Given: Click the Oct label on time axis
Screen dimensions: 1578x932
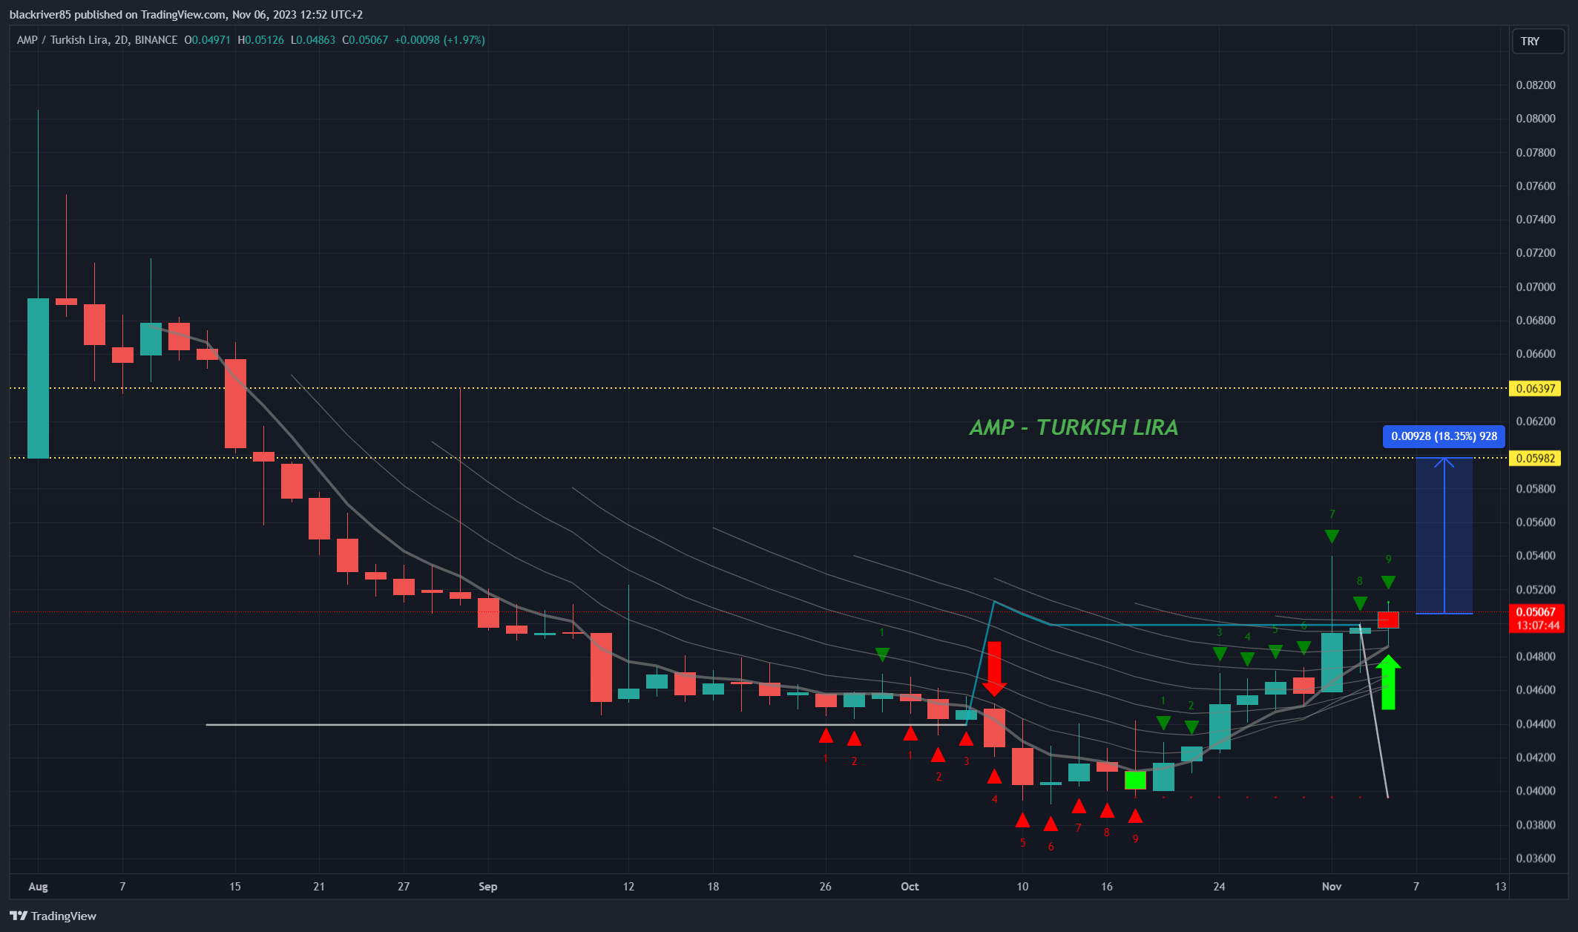Looking at the screenshot, I should (x=910, y=887).
